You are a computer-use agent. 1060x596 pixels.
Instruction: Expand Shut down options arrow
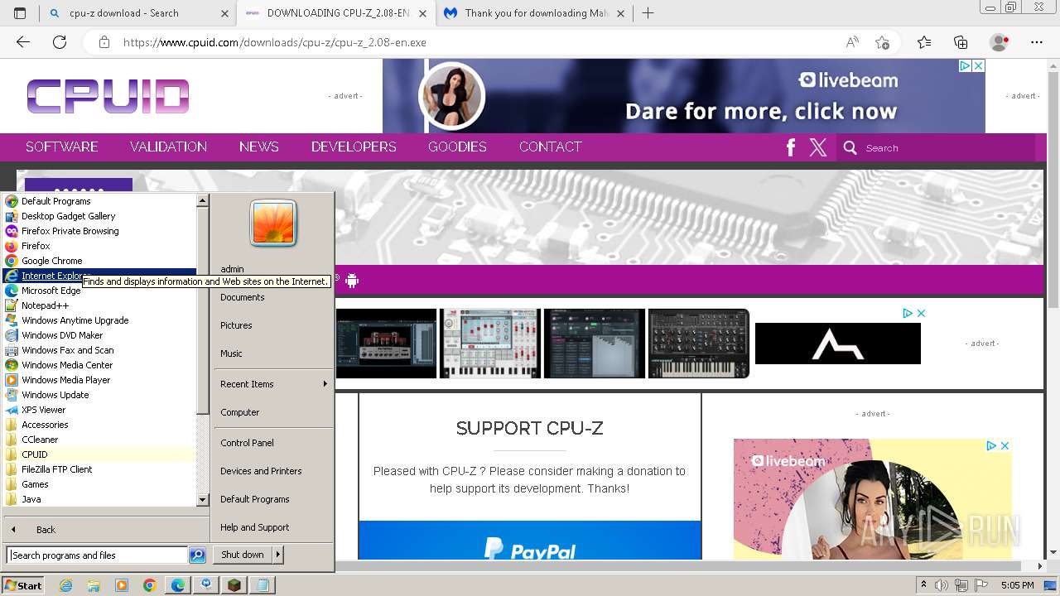(x=278, y=555)
